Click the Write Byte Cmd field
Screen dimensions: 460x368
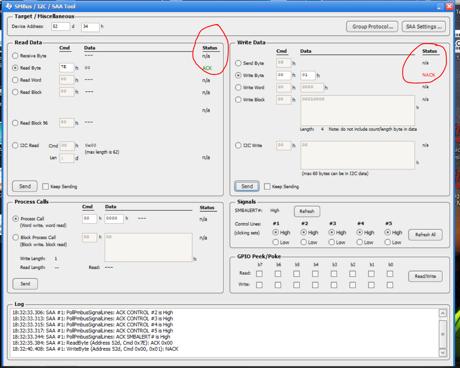pyautogui.click(x=283, y=75)
